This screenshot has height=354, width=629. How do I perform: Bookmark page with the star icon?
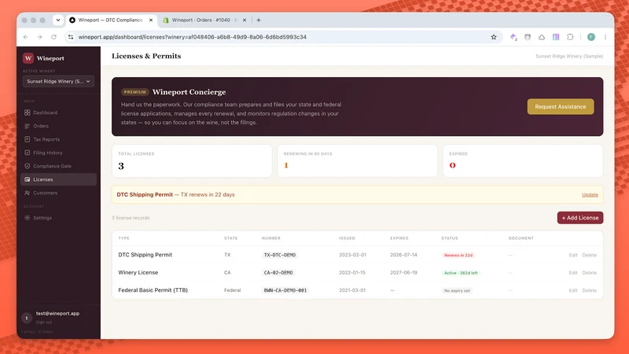pyautogui.click(x=494, y=37)
